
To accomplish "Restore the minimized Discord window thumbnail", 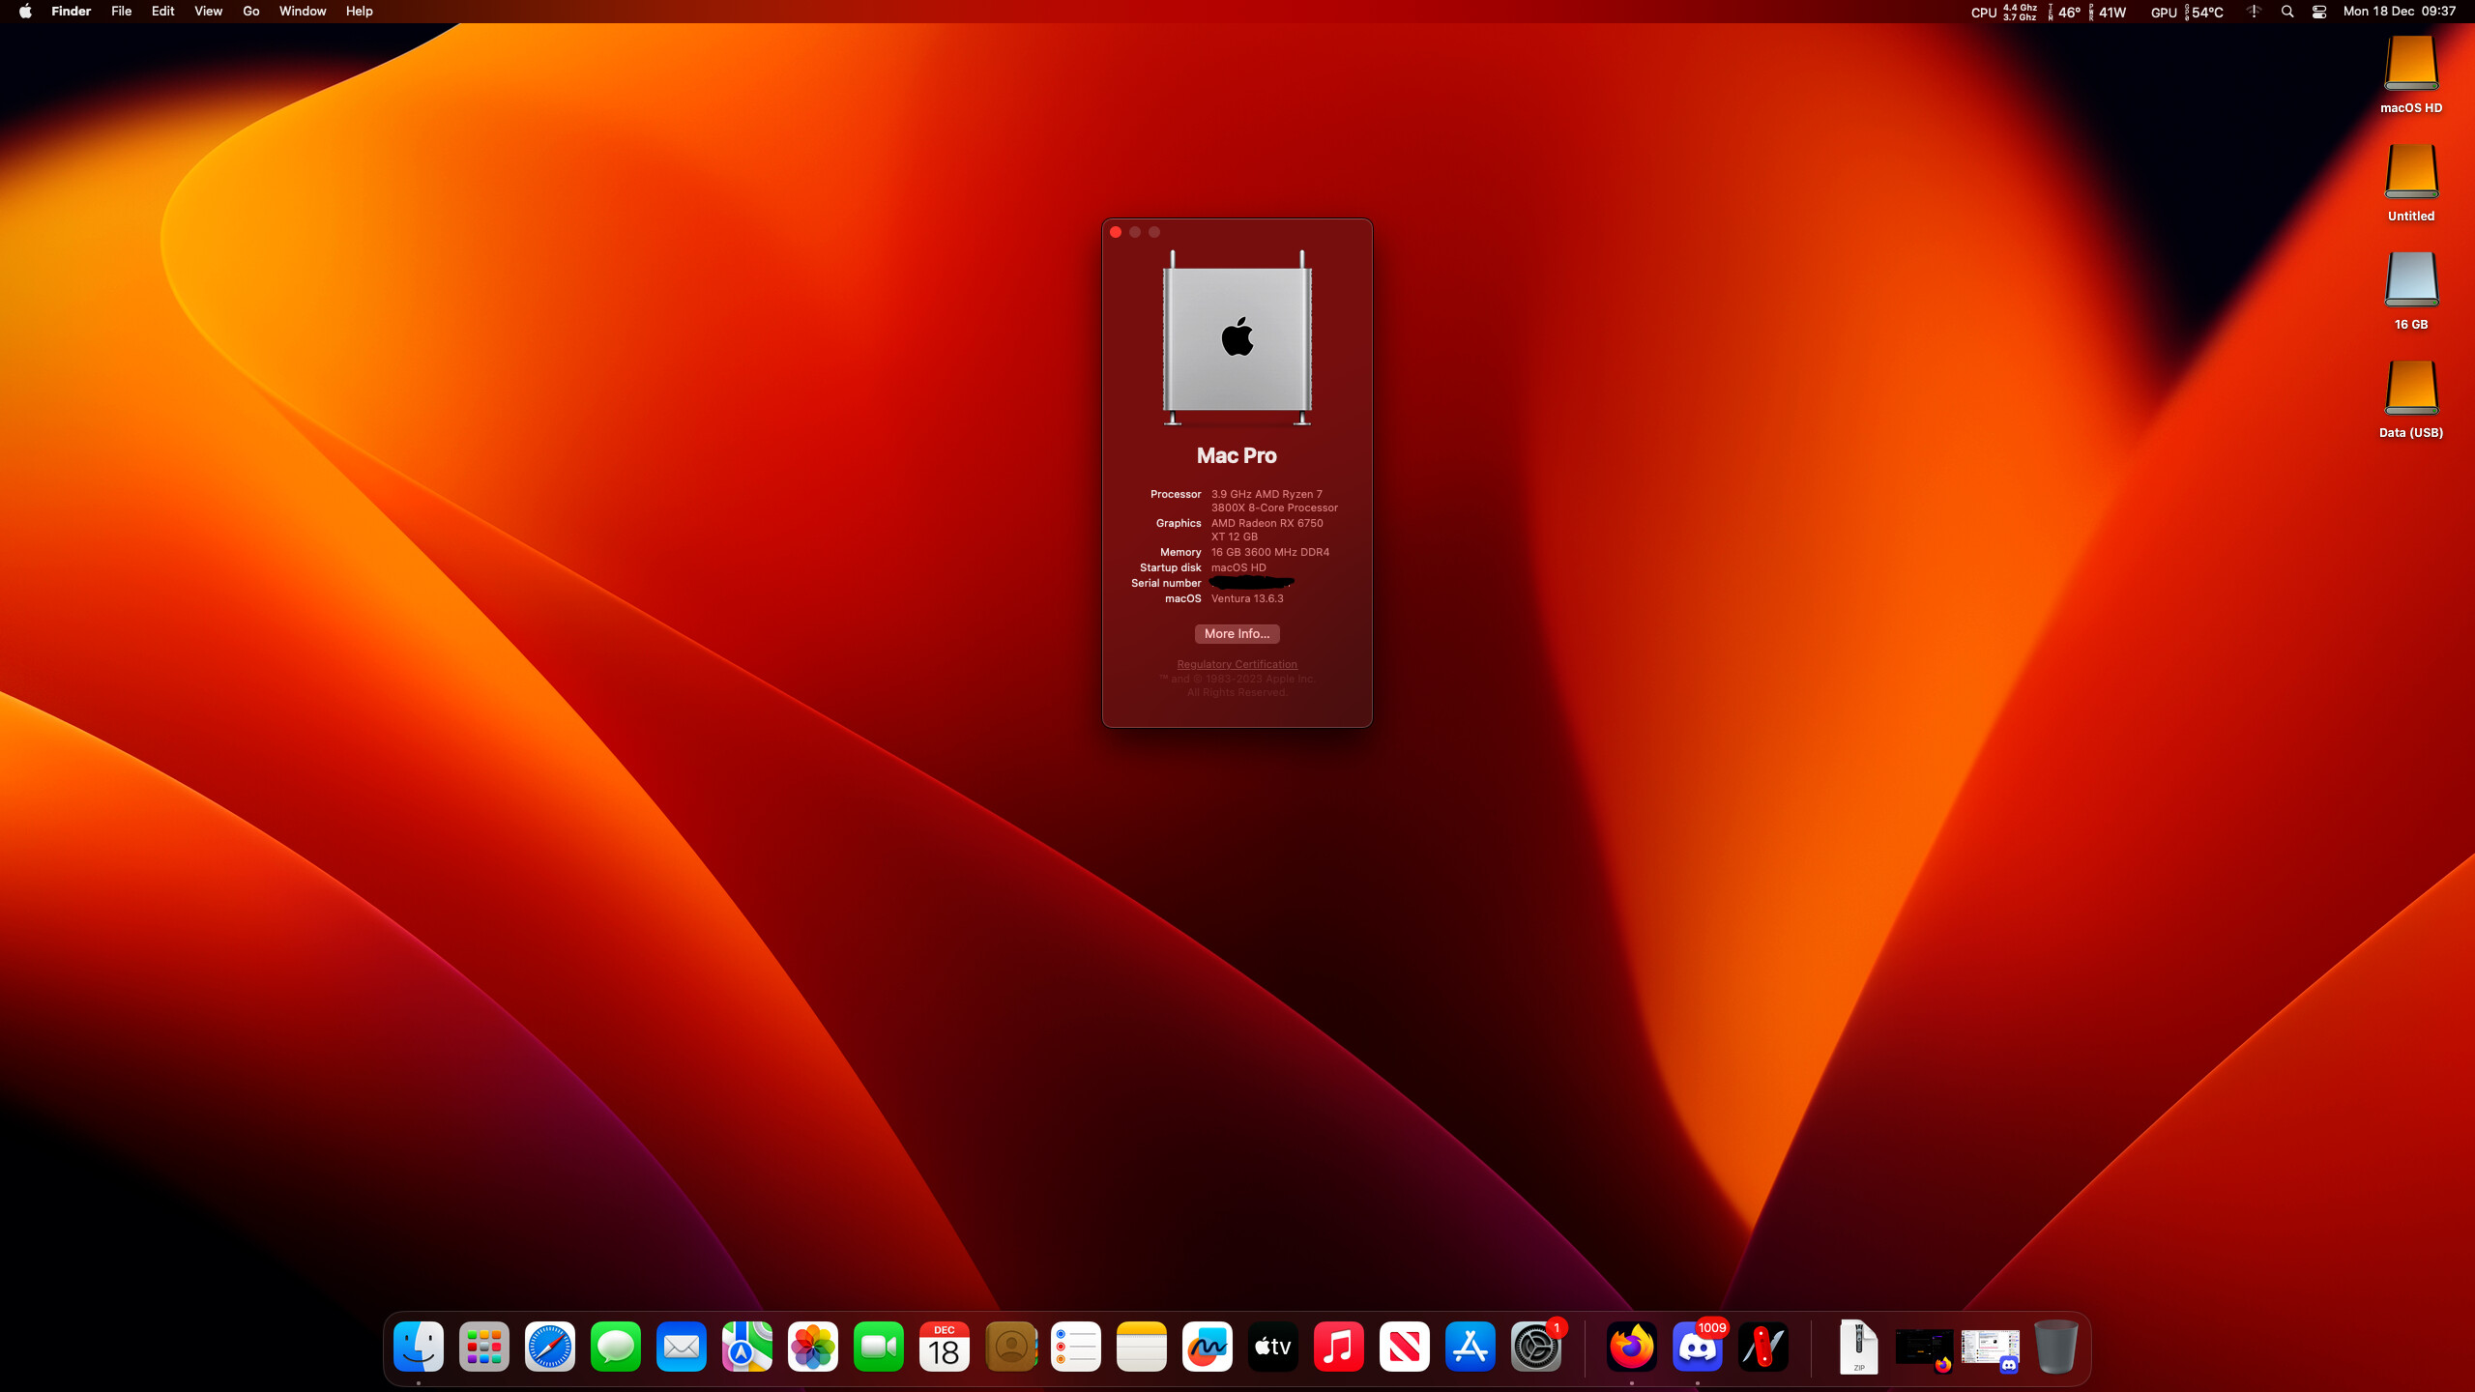I will click(x=1991, y=1348).
